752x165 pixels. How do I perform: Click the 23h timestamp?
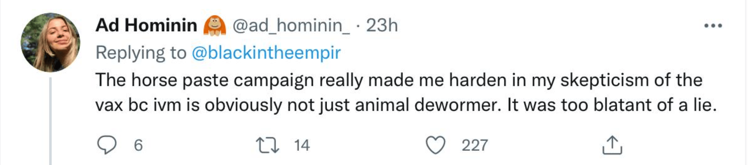pos(382,25)
